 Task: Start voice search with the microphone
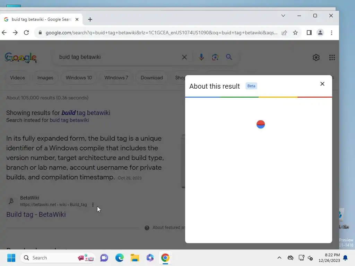pyautogui.click(x=201, y=57)
